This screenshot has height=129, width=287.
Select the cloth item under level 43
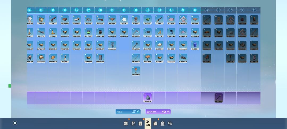click(x=159, y=45)
